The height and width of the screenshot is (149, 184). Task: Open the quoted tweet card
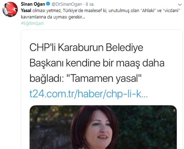102,89
